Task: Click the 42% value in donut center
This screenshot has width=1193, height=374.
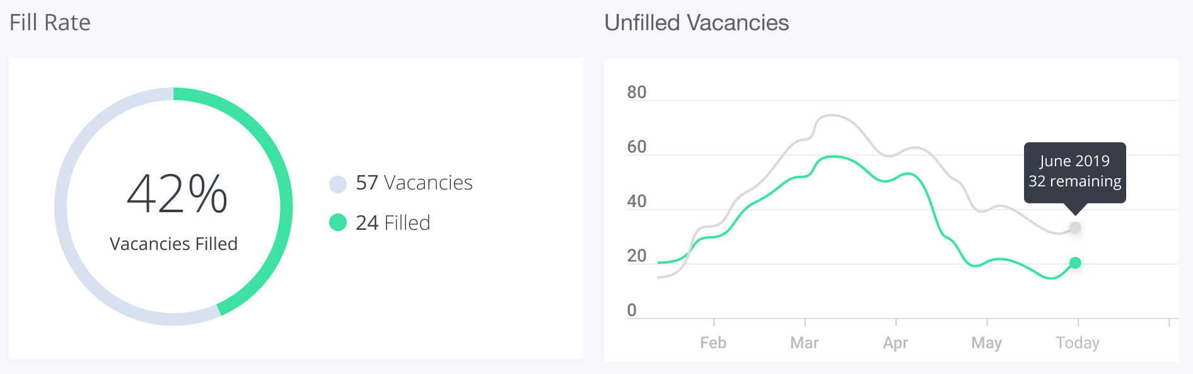Action: point(177,194)
